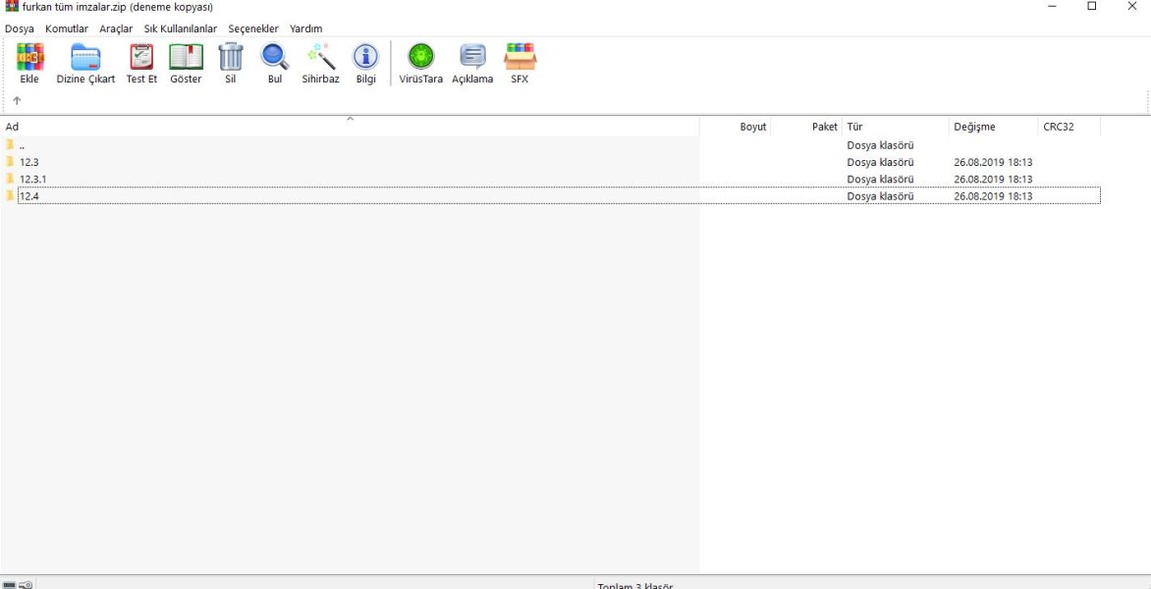Open the Göster (View) tool
The width and height of the screenshot is (1151, 589).
coord(186,63)
